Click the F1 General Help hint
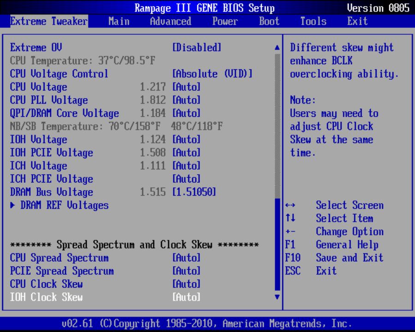 [x=332, y=245]
